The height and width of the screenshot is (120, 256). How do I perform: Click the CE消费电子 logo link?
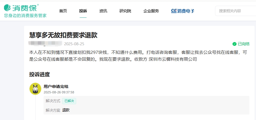(x=183, y=11)
